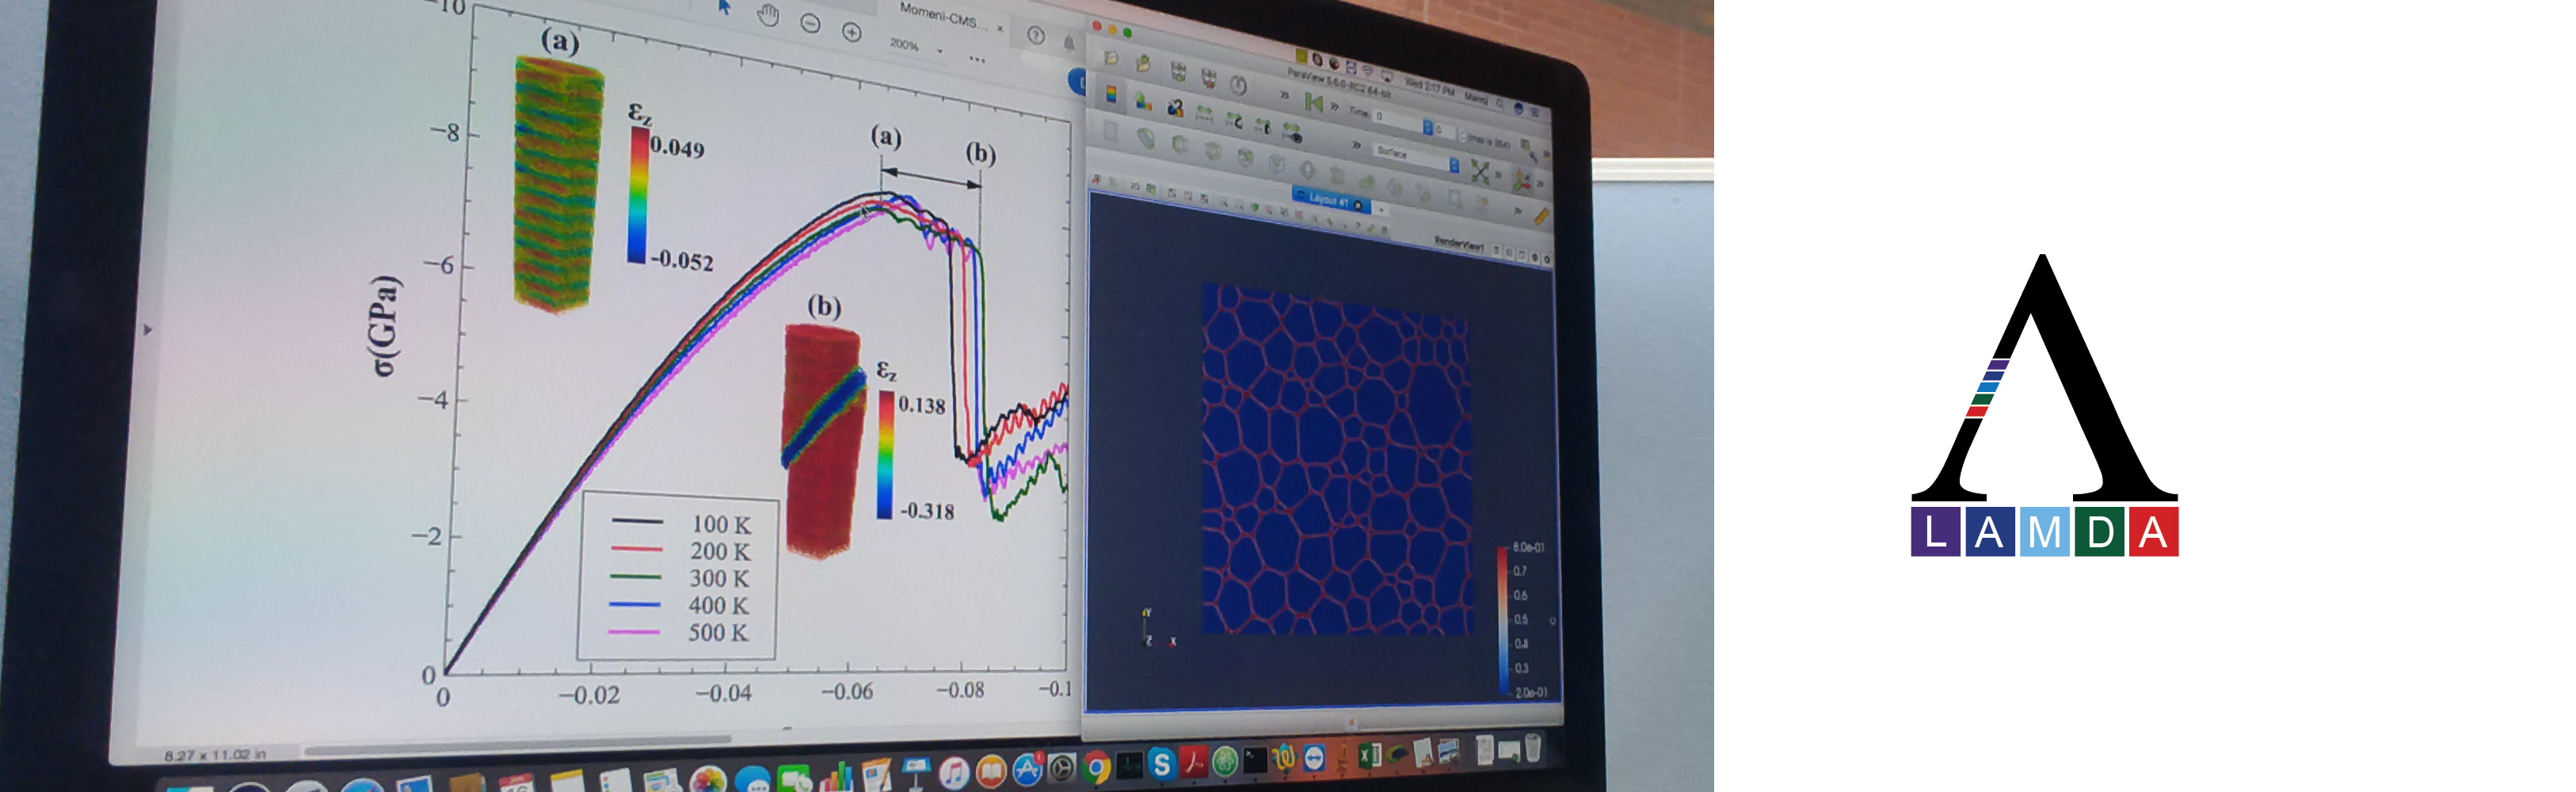Click ParaView orientation axes icon
This screenshot has width=2576, height=792.
point(1521,181)
